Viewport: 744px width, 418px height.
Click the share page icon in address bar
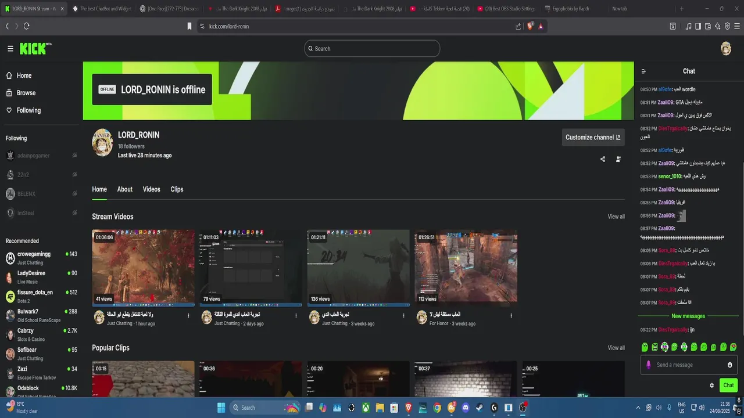pos(518,26)
